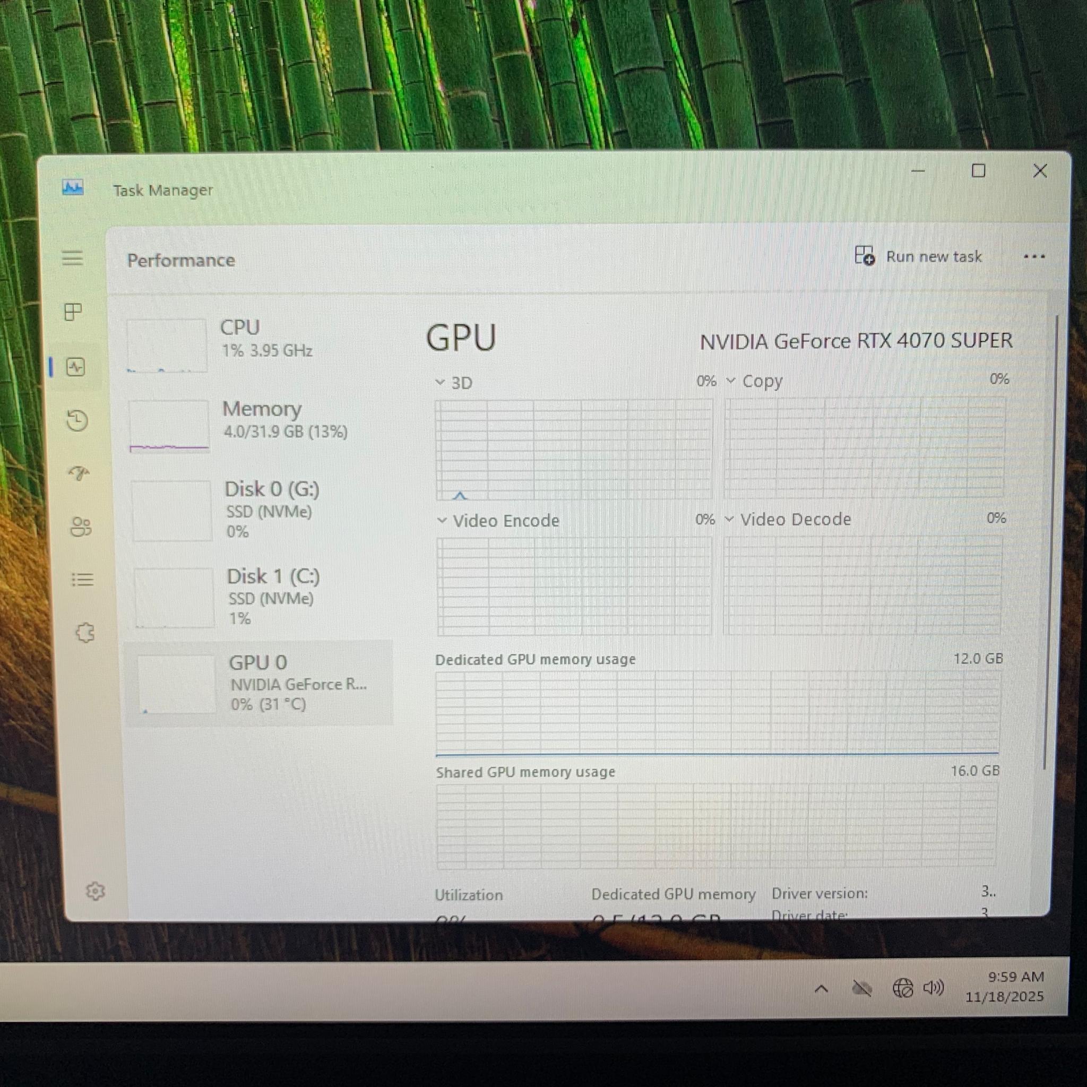
Task: Minimize the Task Manager window
Action: 918,170
